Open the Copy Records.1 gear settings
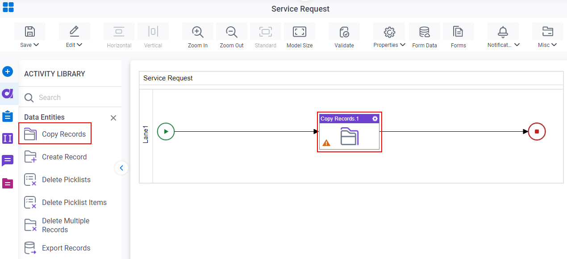The width and height of the screenshot is (567, 259). click(375, 119)
